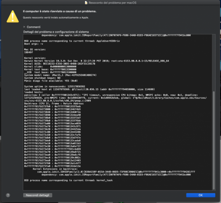
Task: Click 'Backtrace (CPU 3), Frame' line
Action: tap(54, 104)
